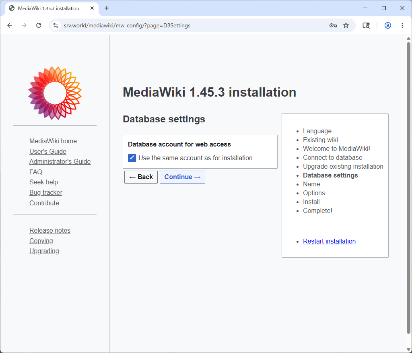Image resolution: width=412 pixels, height=353 pixels.
Task: Bookmark this page with the star icon
Action: tap(346, 25)
